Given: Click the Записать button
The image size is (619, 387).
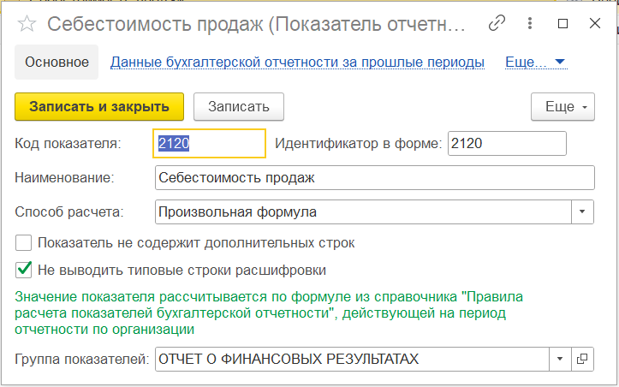Looking at the screenshot, I should 239,107.
